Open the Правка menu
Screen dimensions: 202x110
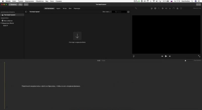pos(20,1)
